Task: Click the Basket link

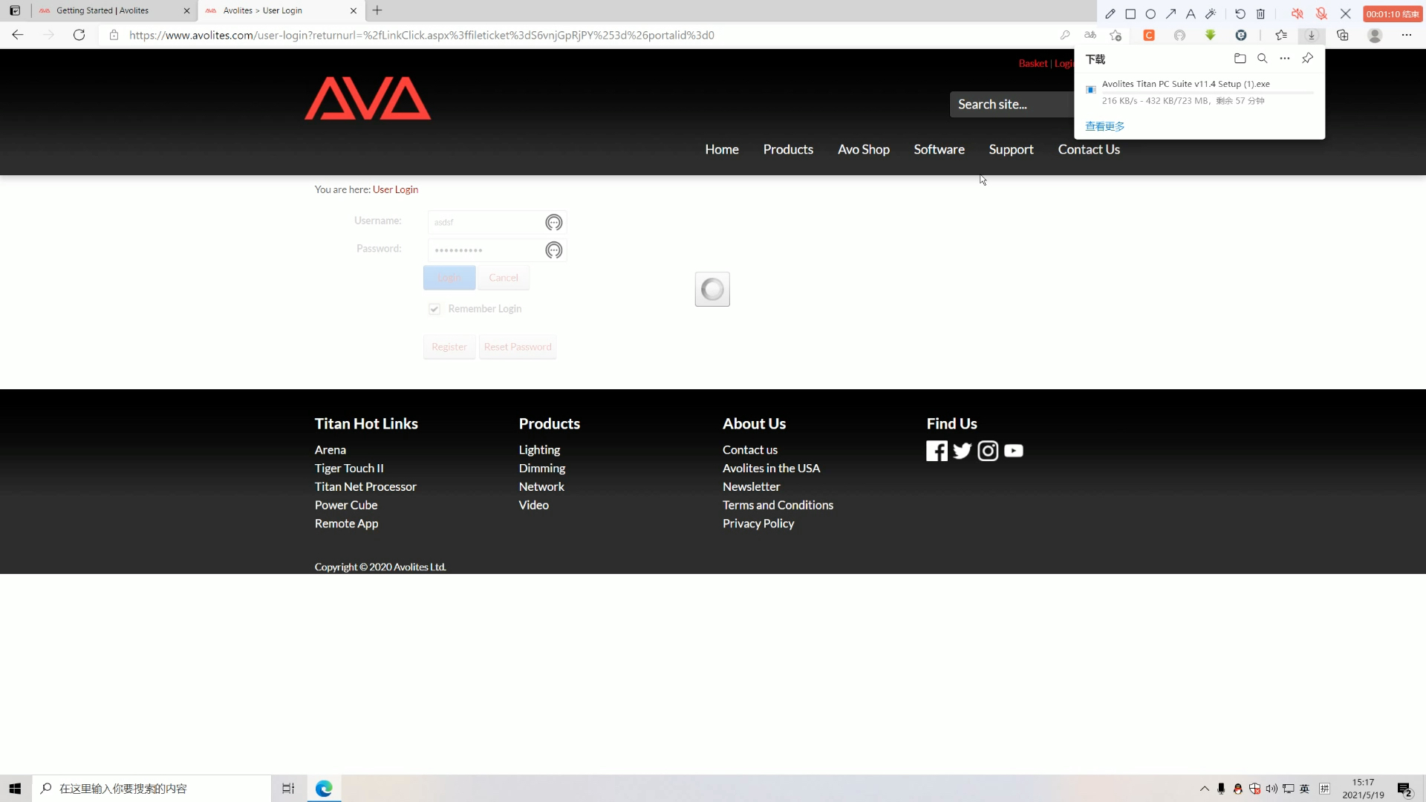Action: tap(1032, 63)
